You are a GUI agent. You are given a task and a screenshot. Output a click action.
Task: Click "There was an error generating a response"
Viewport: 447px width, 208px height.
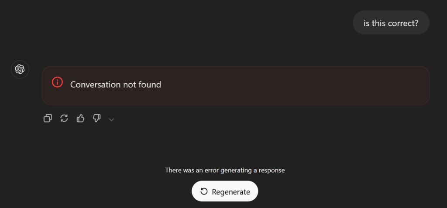coord(225,170)
